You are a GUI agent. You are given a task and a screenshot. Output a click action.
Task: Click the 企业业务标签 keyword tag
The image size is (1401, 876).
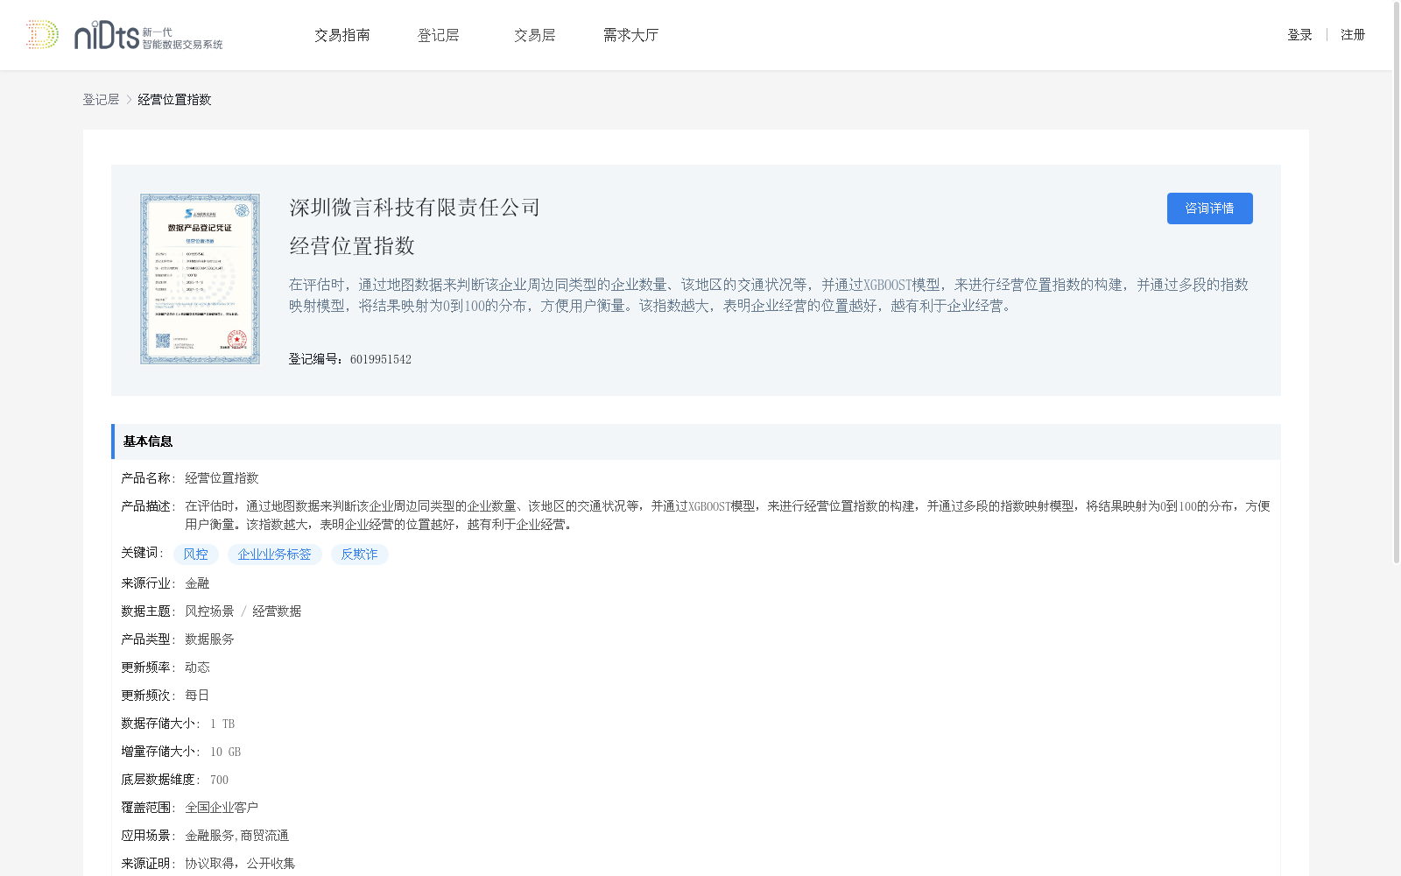[275, 555]
